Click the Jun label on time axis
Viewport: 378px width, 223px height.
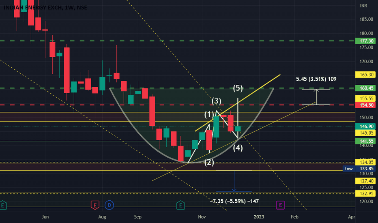tap(45, 217)
